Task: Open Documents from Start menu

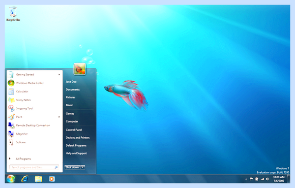Action: coord(73,90)
